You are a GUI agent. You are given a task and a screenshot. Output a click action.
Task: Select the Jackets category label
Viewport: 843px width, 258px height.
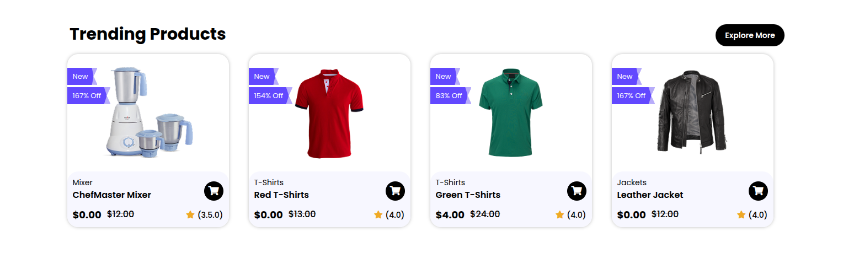(632, 182)
